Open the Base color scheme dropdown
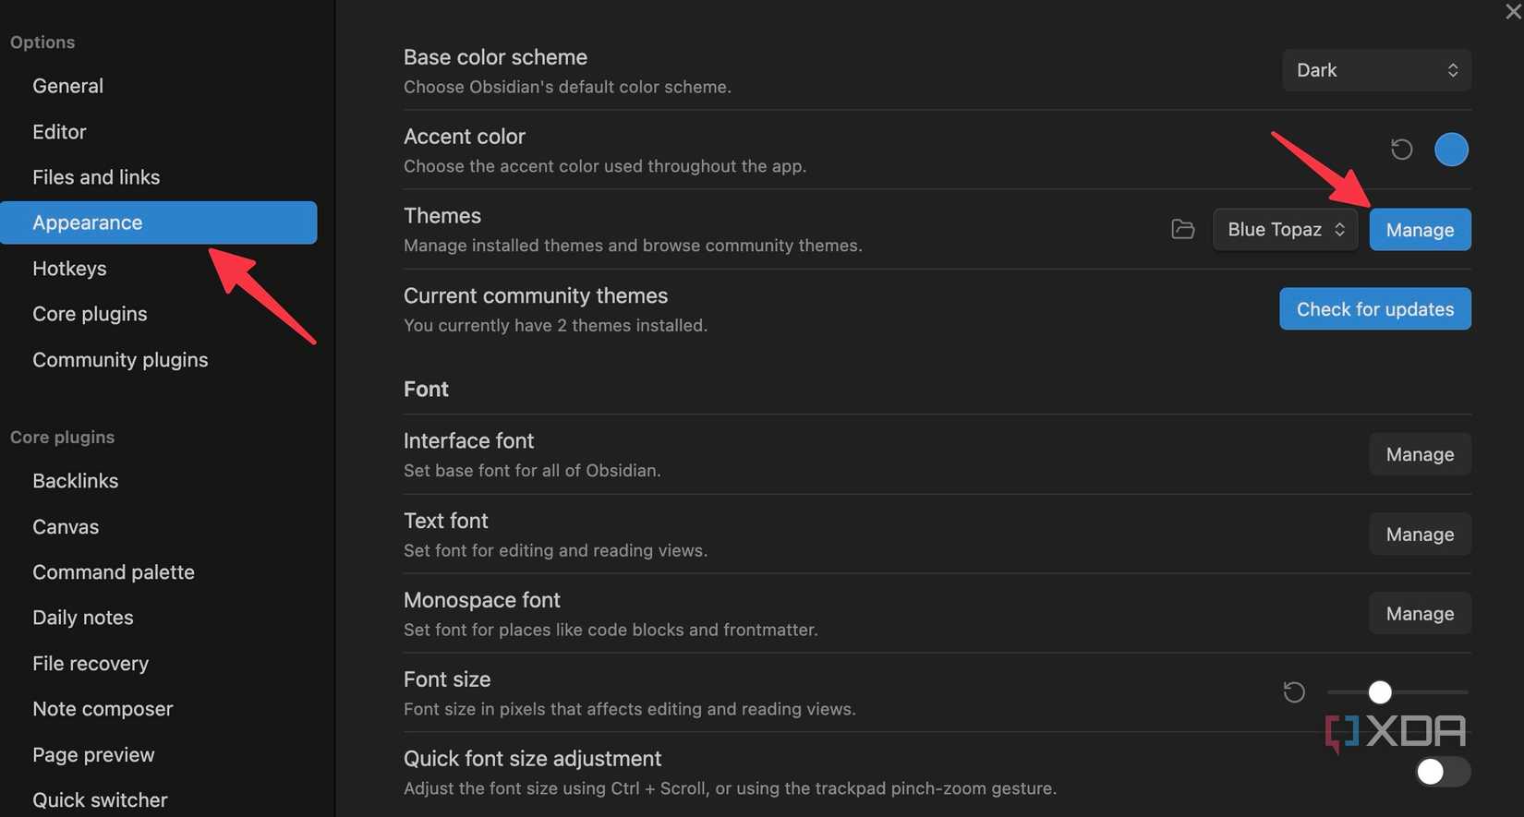The width and height of the screenshot is (1524, 817). click(x=1376, y=70)
